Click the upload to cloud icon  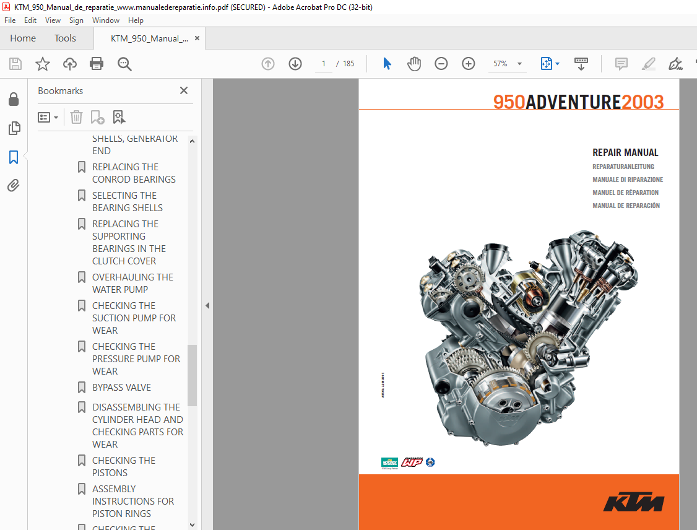70,64
